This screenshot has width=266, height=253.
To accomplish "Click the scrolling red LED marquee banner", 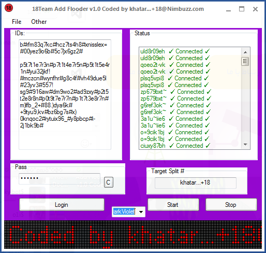I will (133, 234).
